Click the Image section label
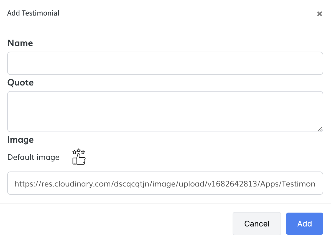Image resolution: width=331 pixels, height=242 pixels. click(21, 140)
